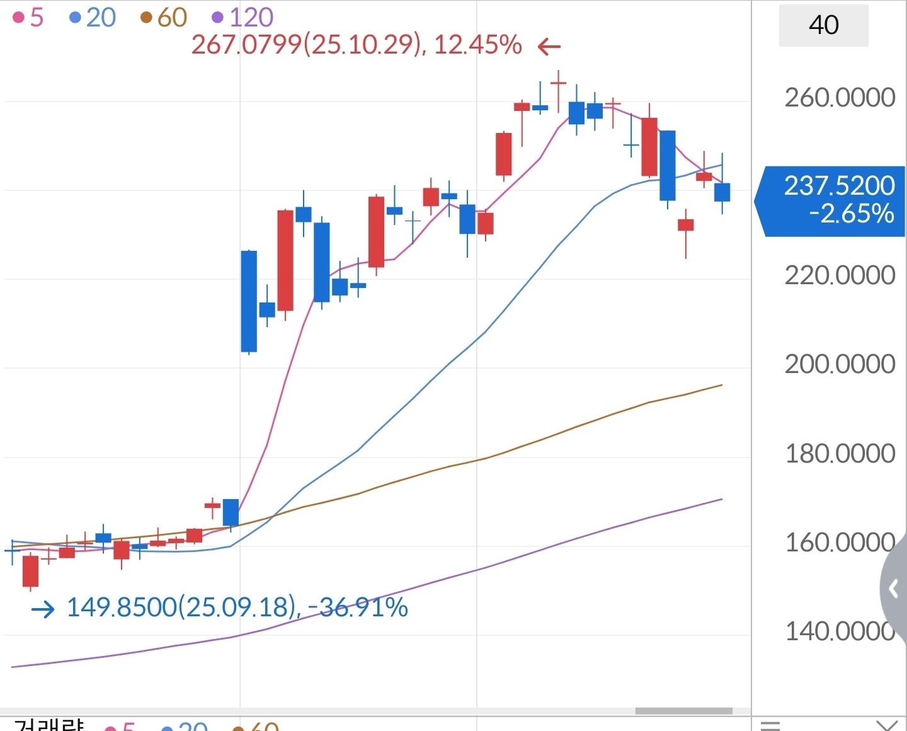The width and height of the screenshot is (907, 731).
Task: Open the candle count box showing 40
Action: point(823,25)
